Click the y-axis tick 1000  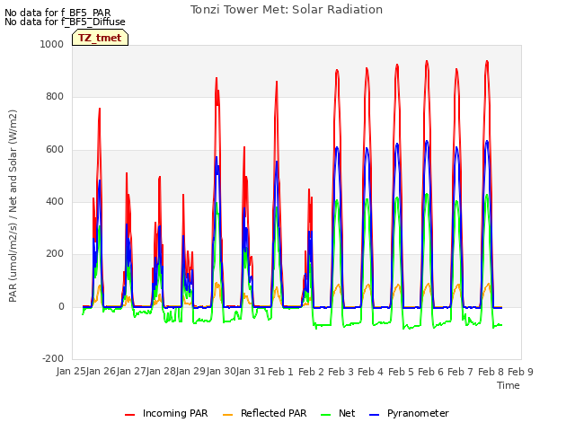(52, 44)
